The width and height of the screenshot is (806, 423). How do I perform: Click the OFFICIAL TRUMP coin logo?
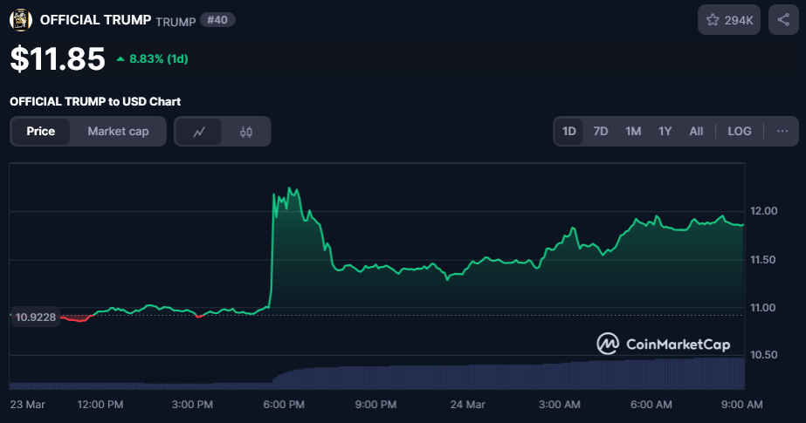(21, 20)
